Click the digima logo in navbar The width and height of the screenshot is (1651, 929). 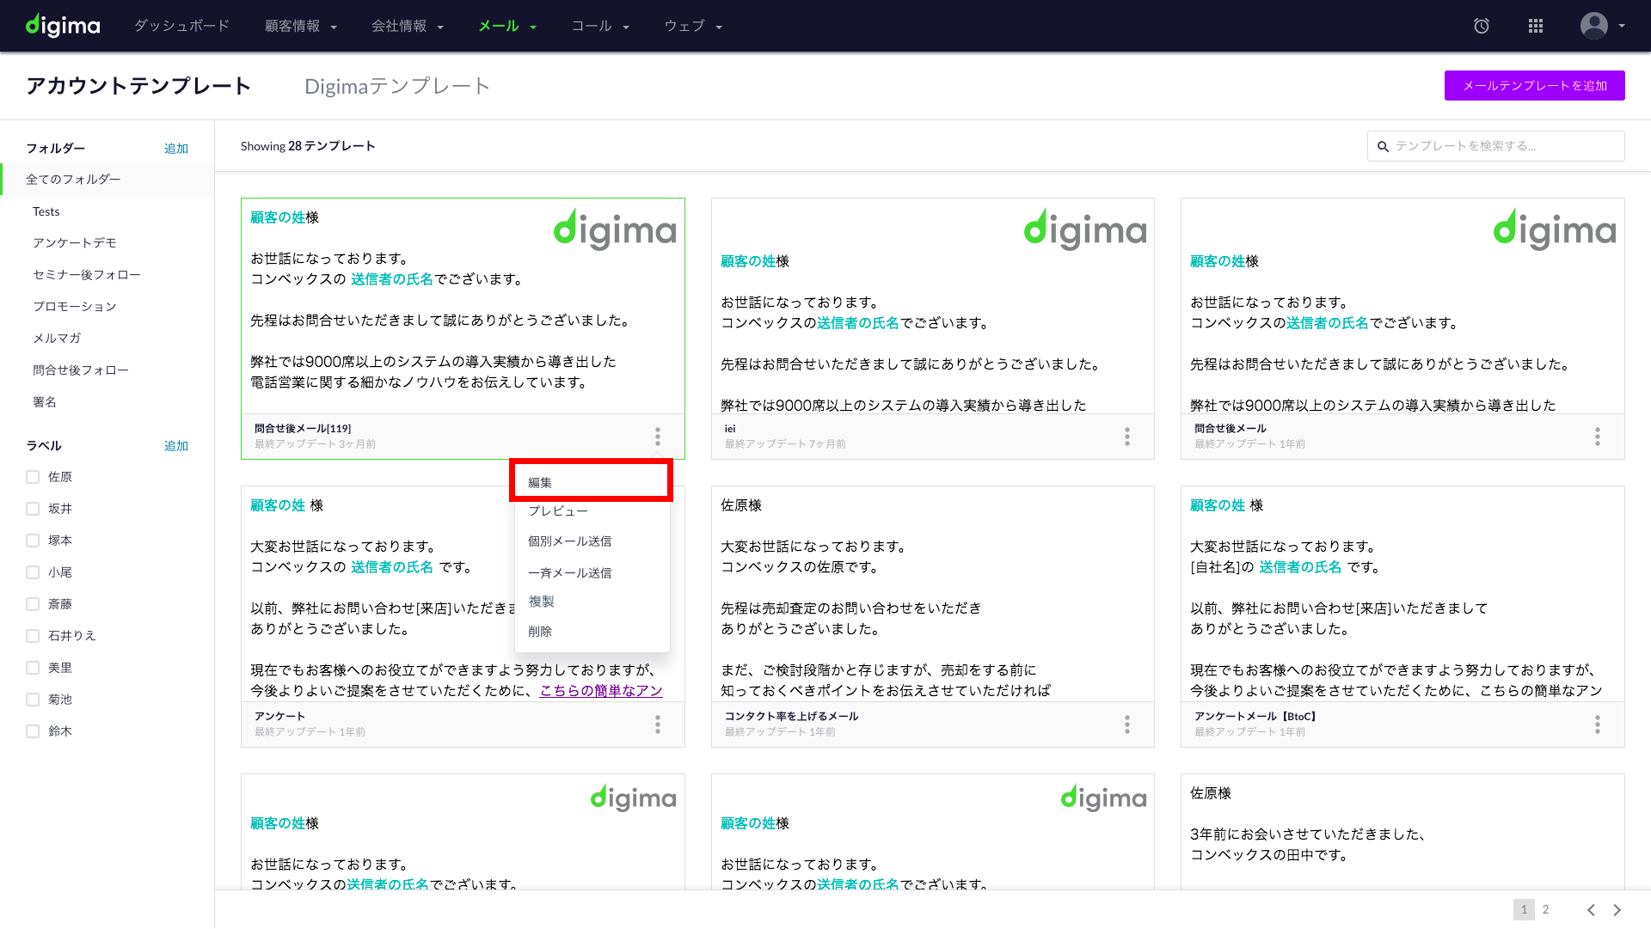[63, 26]
